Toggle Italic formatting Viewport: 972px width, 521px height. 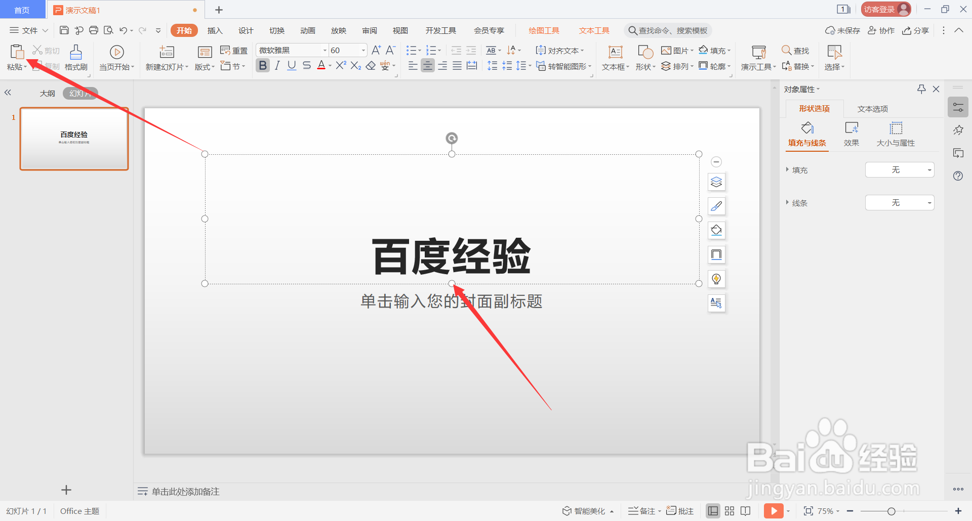point(277,66)
